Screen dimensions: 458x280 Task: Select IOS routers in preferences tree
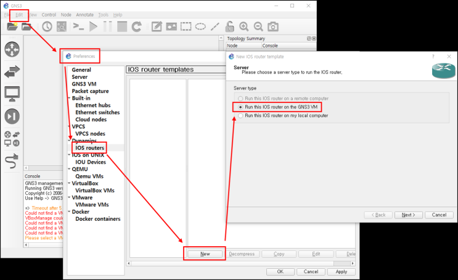[89, 148]
